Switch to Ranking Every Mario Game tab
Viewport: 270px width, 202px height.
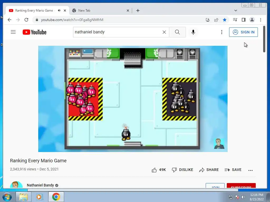click(x=34, y=11)
